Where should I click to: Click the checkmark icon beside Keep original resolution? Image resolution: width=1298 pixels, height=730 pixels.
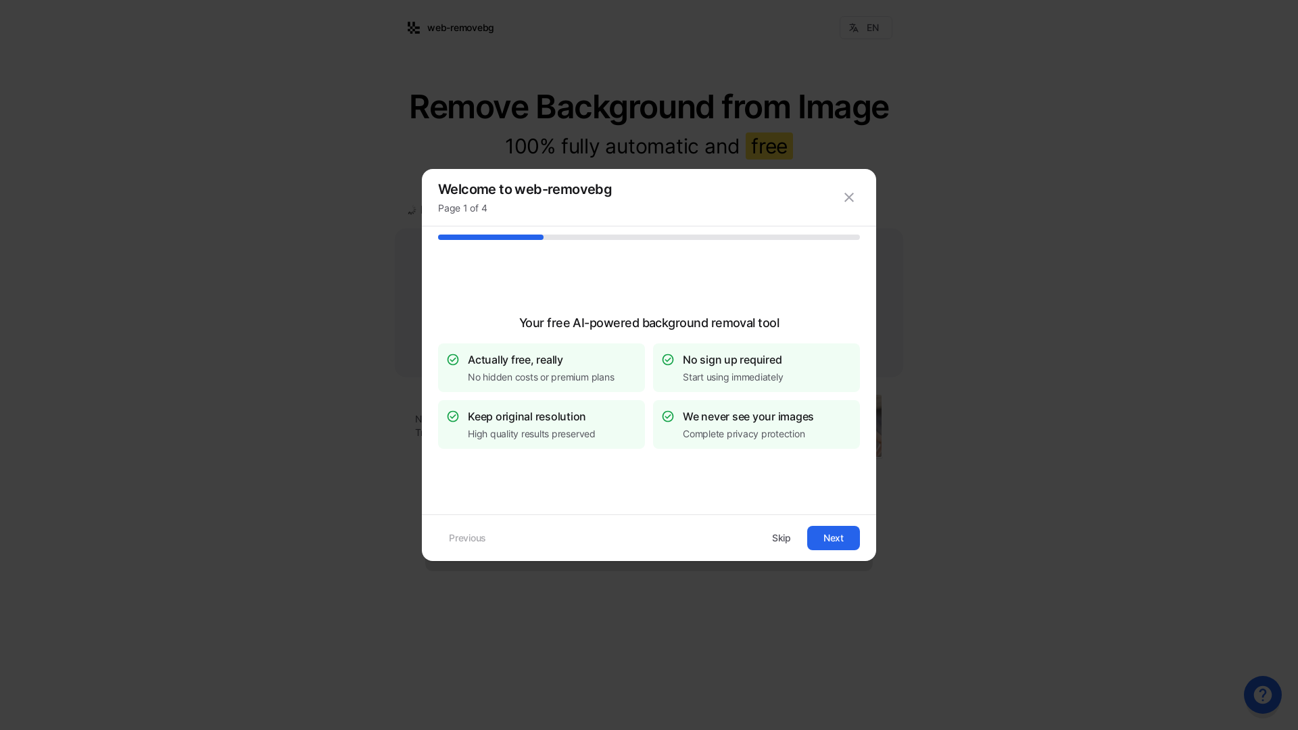(x=453, y=416)
